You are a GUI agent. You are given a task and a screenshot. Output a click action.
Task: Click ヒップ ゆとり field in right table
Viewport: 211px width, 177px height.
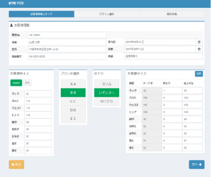point(172,112)
